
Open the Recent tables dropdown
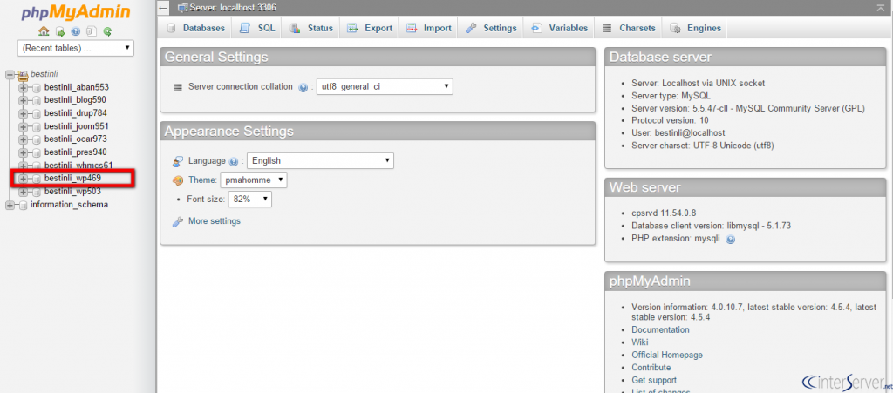(x=75, y=48)
